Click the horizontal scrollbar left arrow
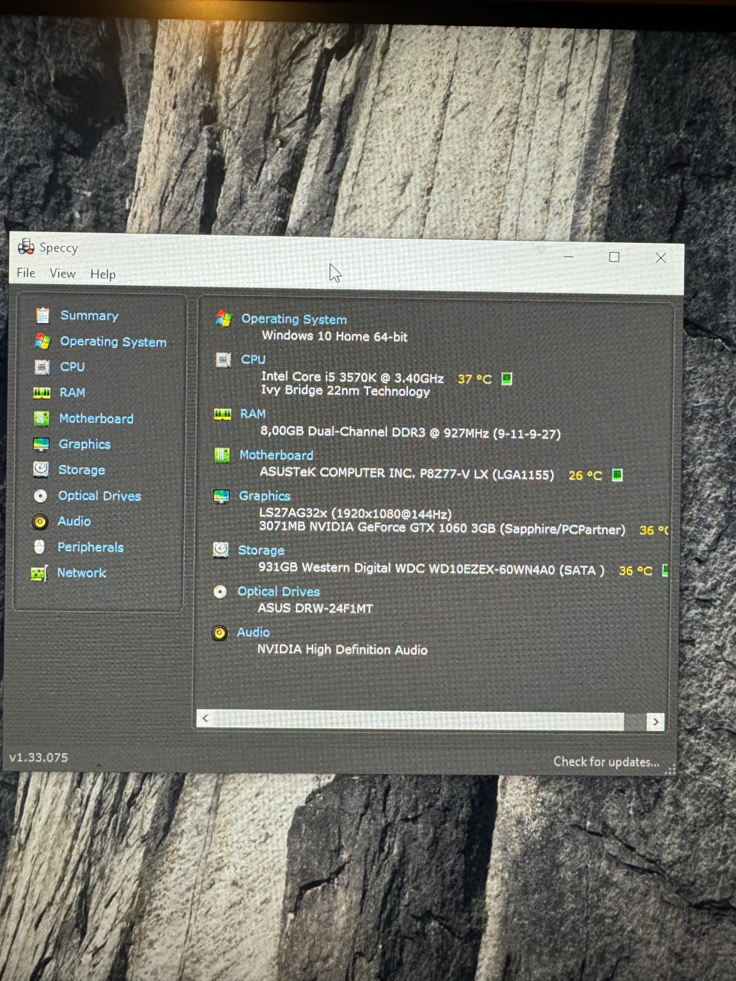736x981 pixels. tap(205, 718)
